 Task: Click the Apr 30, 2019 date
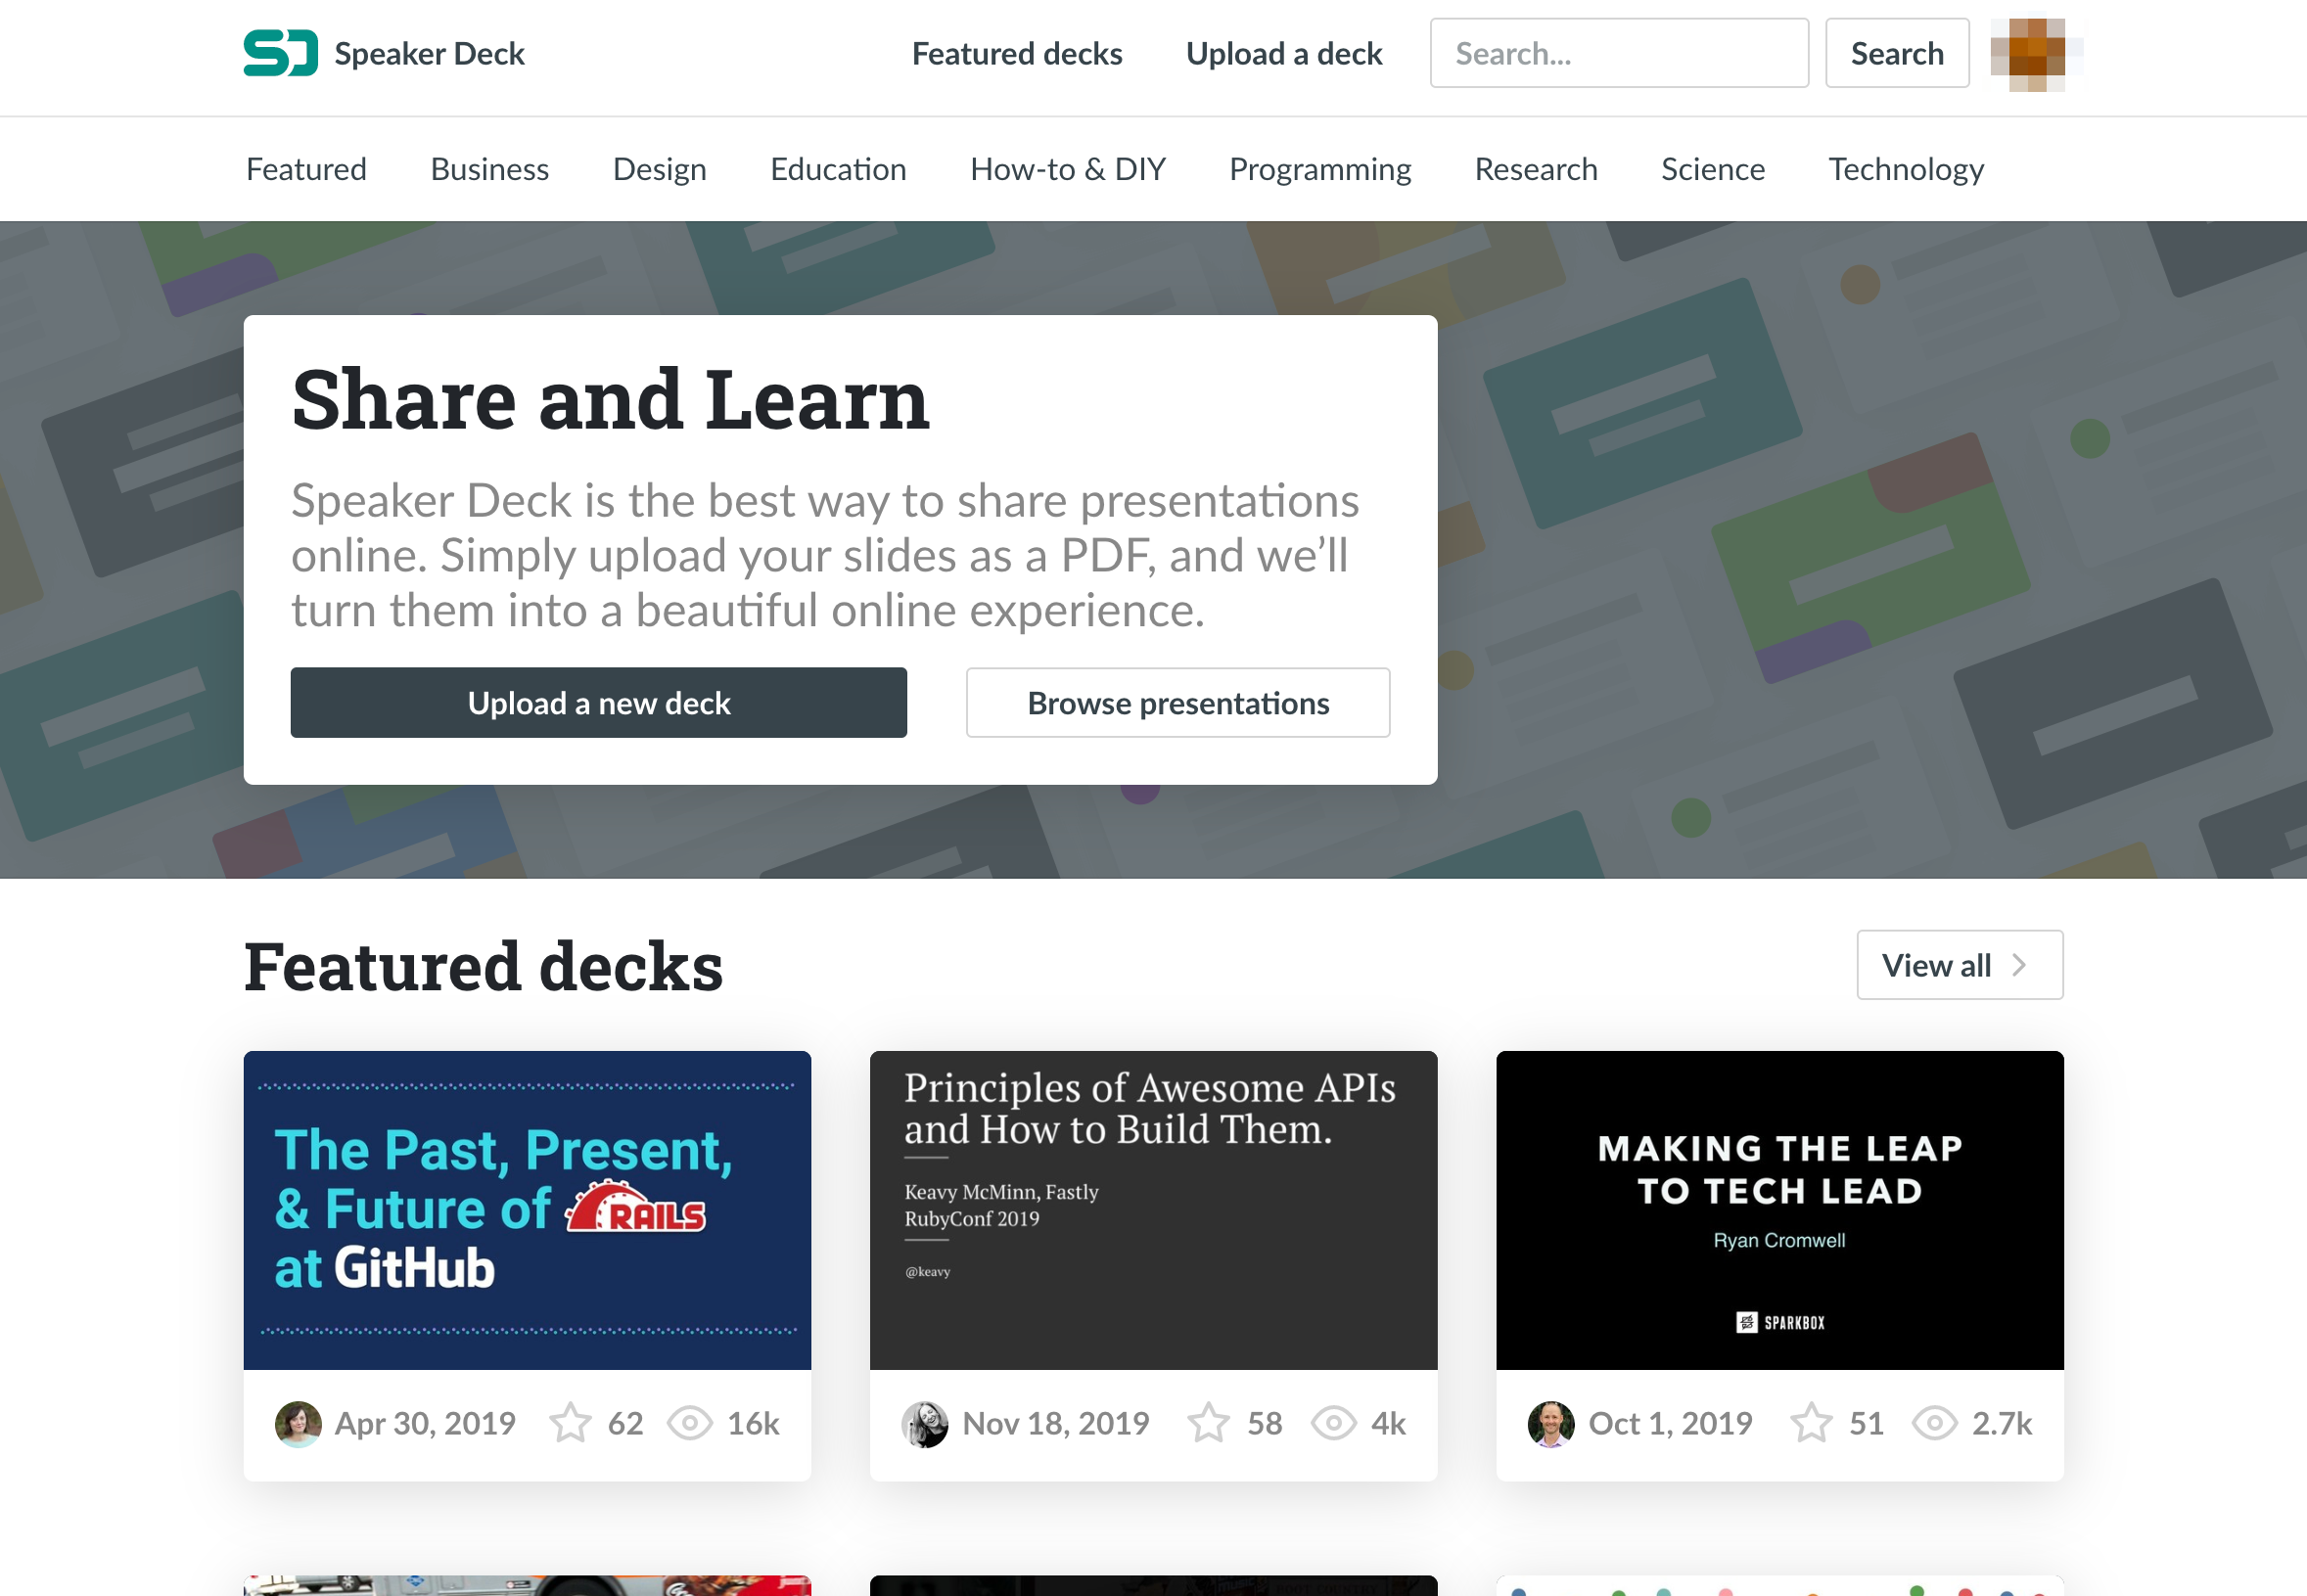point(425,1423)
